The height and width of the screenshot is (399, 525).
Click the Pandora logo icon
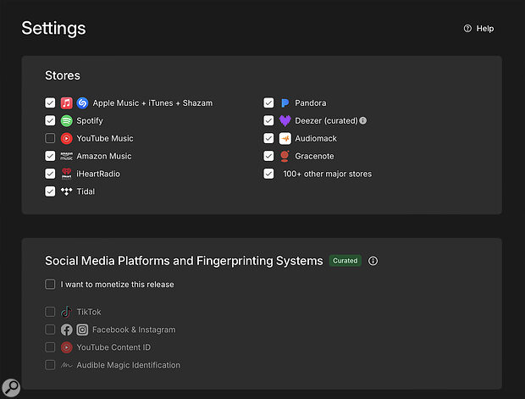pos(285,103)
